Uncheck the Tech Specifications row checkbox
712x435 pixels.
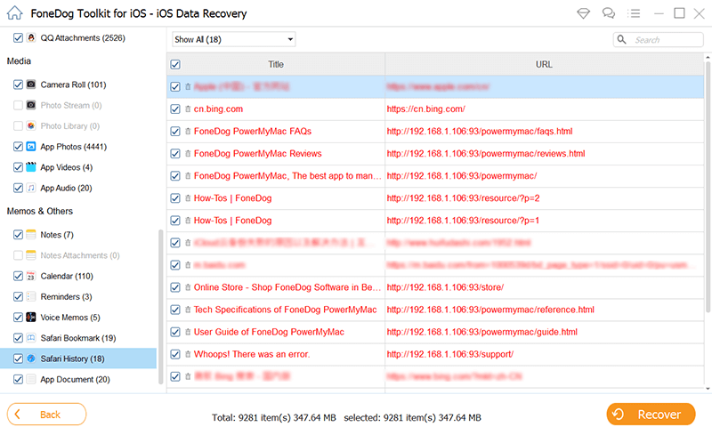175,310
